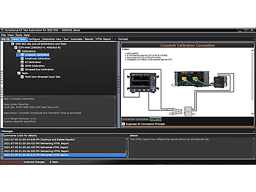
Task: Click connection diagram scroll down arrow
Action: coord(252,114)
